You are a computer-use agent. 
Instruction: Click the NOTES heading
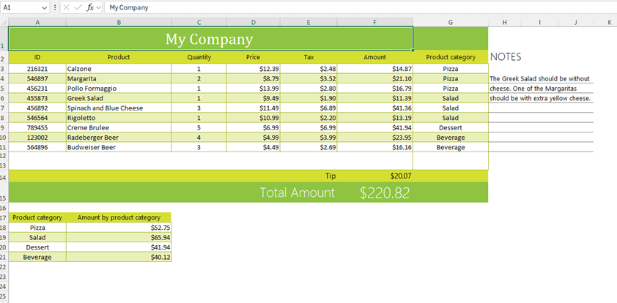506,57
